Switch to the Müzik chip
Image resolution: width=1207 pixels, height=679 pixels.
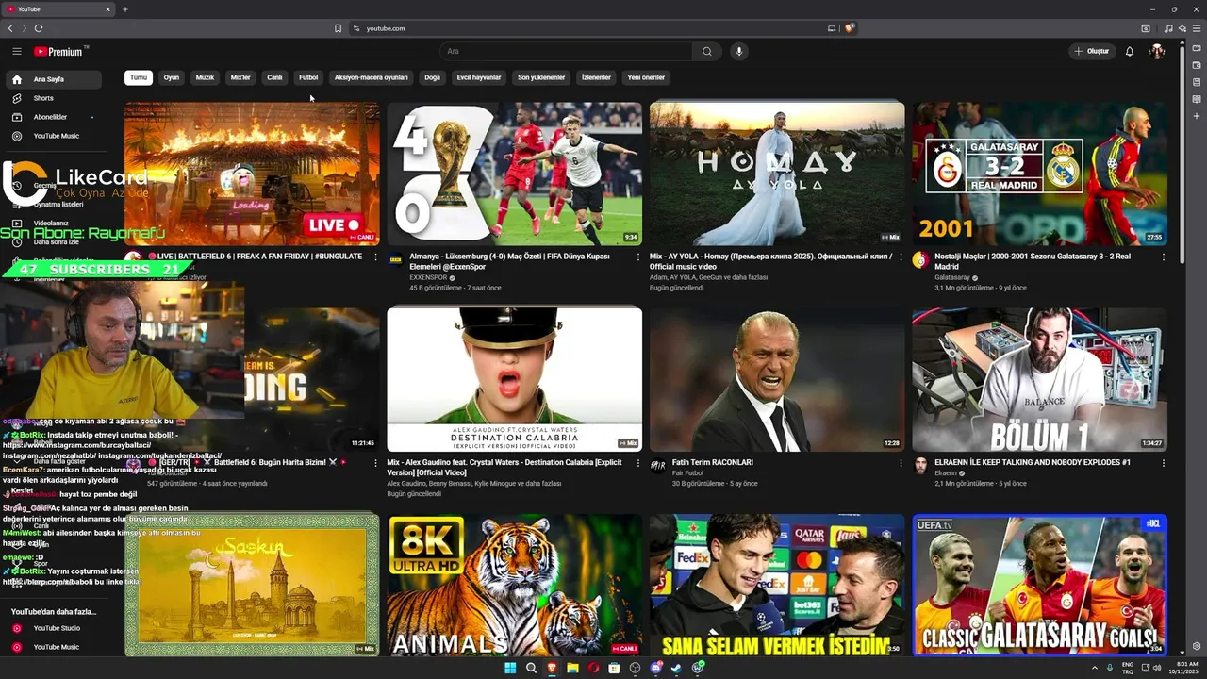(x=205, y=77)
